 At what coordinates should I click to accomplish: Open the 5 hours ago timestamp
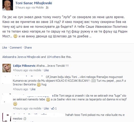click(23, 7)
